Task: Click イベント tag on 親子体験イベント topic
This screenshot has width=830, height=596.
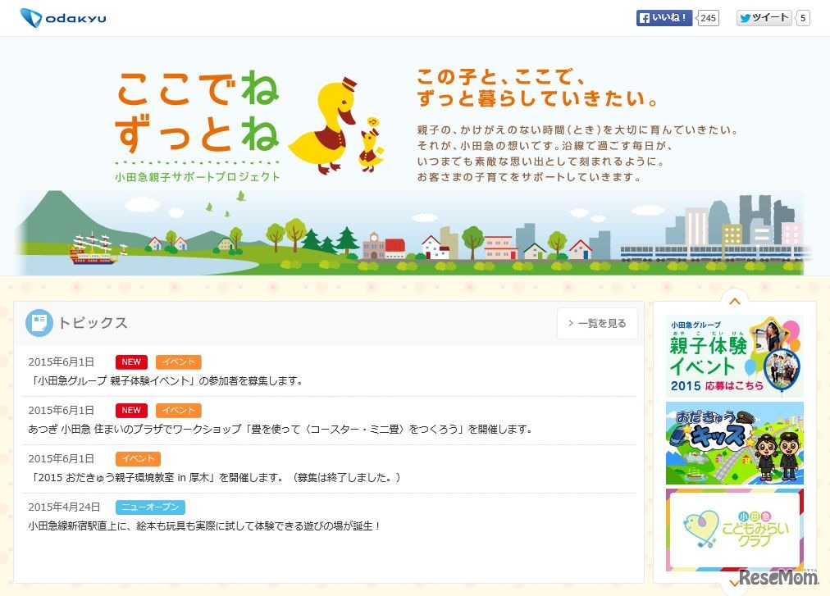Action: (x=179, y=362)
